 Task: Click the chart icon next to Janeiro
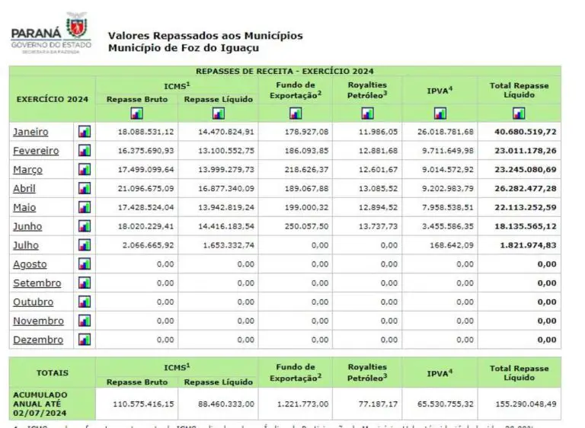(x=85, y=132)
